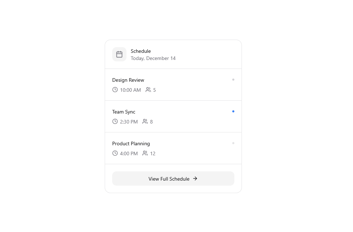Viewport: 353px width, 232px height.
Task: Click the 2:30 PM time label
Action: [129, 122]
